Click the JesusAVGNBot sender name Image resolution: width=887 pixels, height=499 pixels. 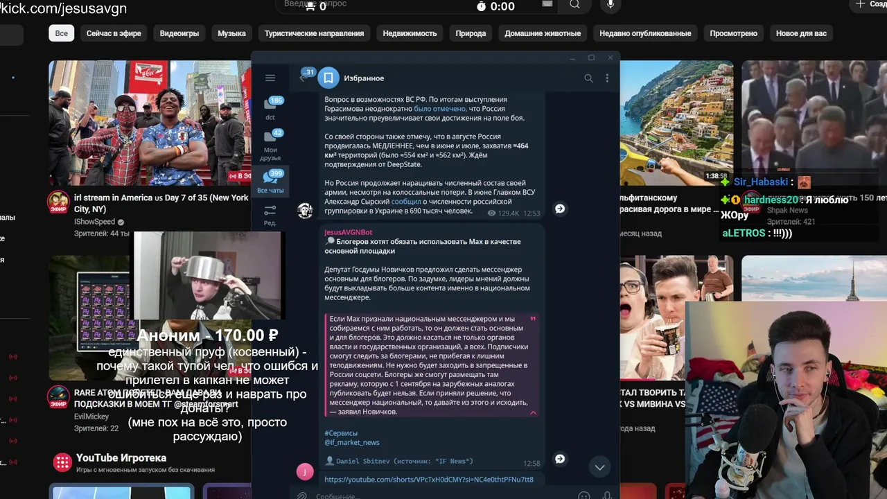(349, 232)
